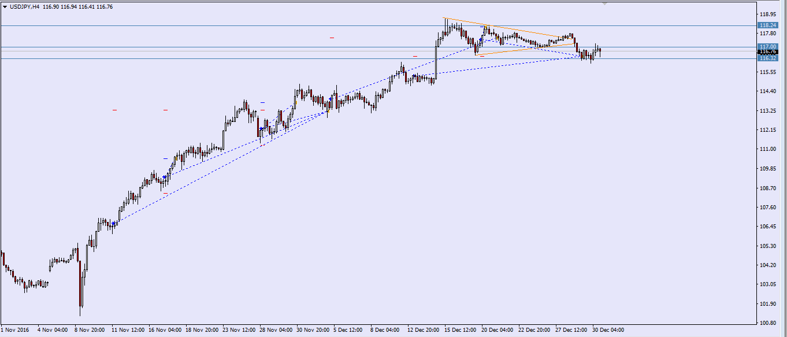Image resolution: width=787 pixels, height=337 pixels.
Task: Click the 8 Dec 04:00 time label
Action: 385,330
